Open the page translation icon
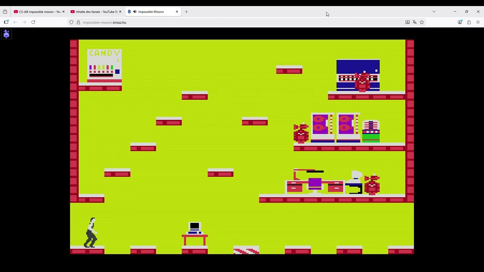This screenshot has width=484, height=272. coord(414,22)
